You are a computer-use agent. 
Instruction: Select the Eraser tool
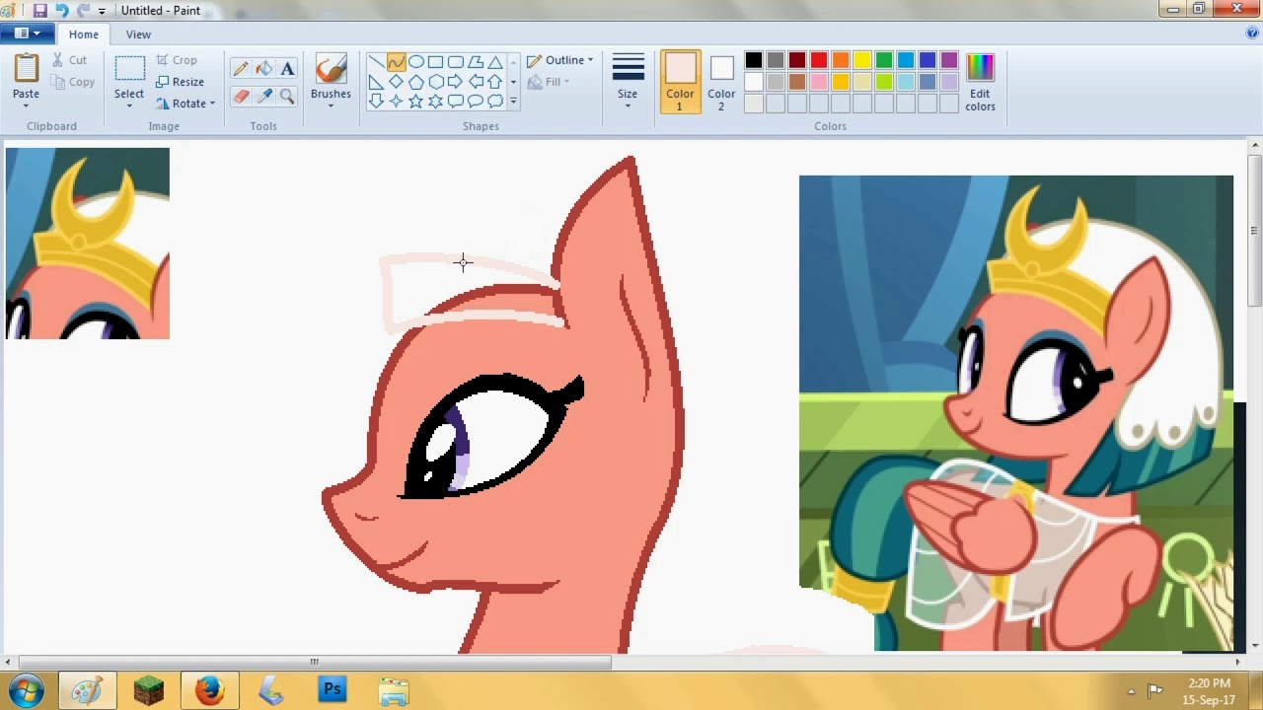tap(241, 96)
